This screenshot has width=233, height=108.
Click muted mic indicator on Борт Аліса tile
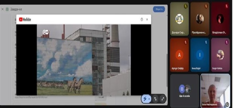click(227, 42)
